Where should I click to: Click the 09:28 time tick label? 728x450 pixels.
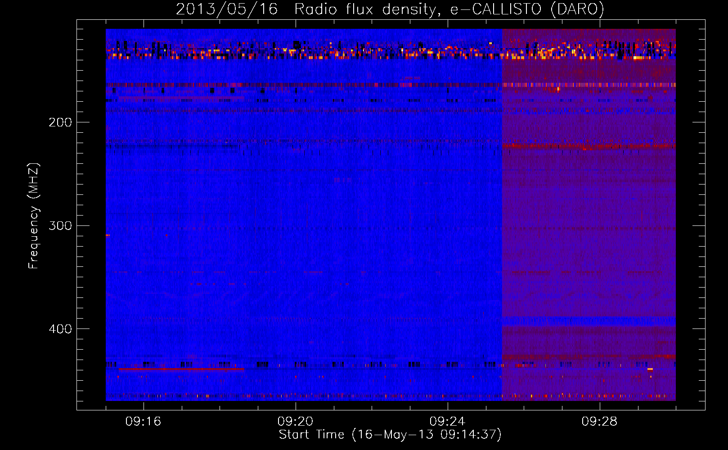599,422
